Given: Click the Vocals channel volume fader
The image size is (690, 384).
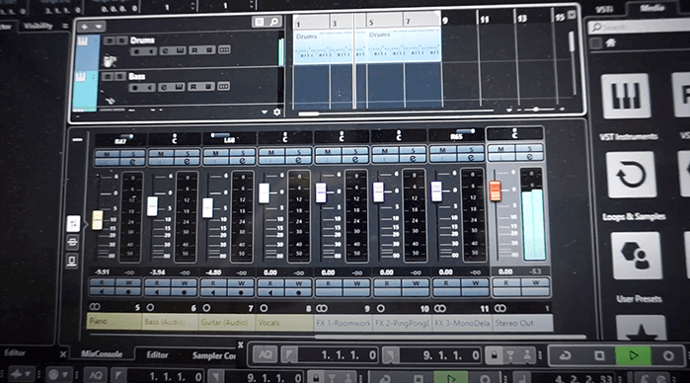Looking at the screenshot, I should click(264, 193).
